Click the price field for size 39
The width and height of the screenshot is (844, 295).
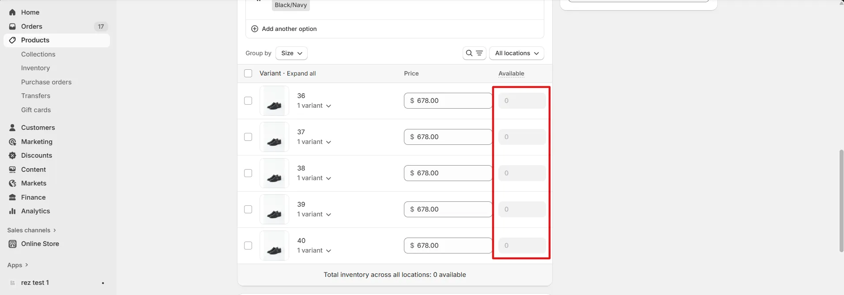pos(448,209)
